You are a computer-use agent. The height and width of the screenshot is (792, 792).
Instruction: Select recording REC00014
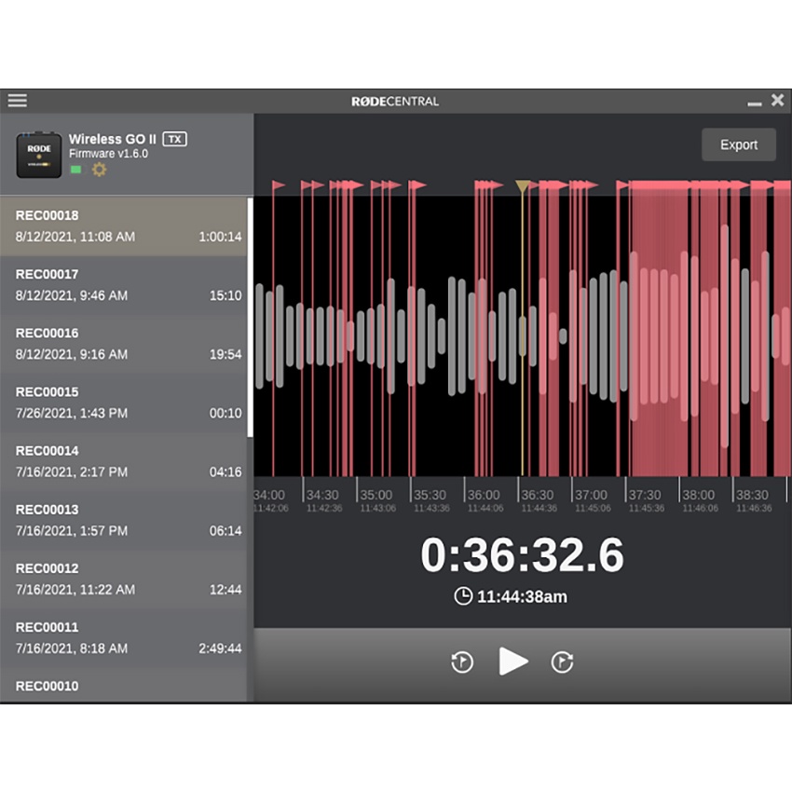click(x=126, y=461)
